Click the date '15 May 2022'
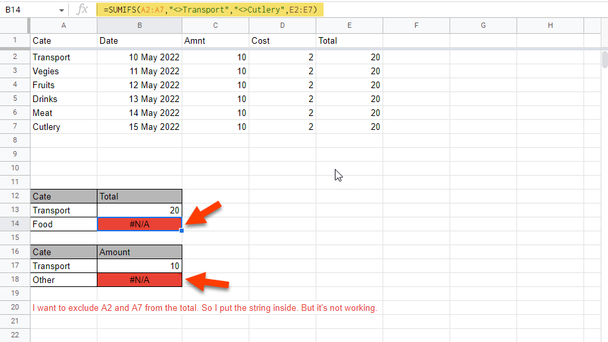Image resolution: width=608 pixels, height=342 pixels. [x=140, y=127]
